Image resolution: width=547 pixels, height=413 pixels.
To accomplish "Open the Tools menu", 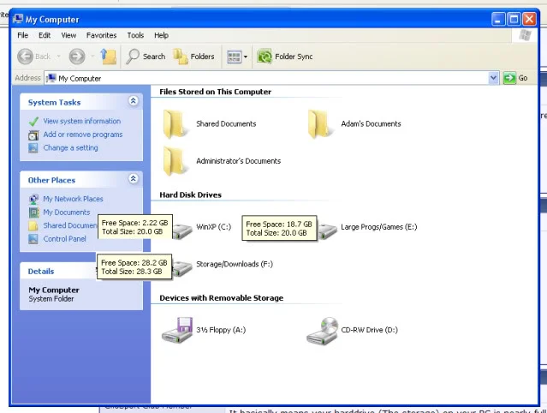I will coord(135,35).
